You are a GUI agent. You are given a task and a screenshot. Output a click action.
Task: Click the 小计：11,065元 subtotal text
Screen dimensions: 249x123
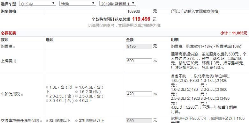[234, 33]
